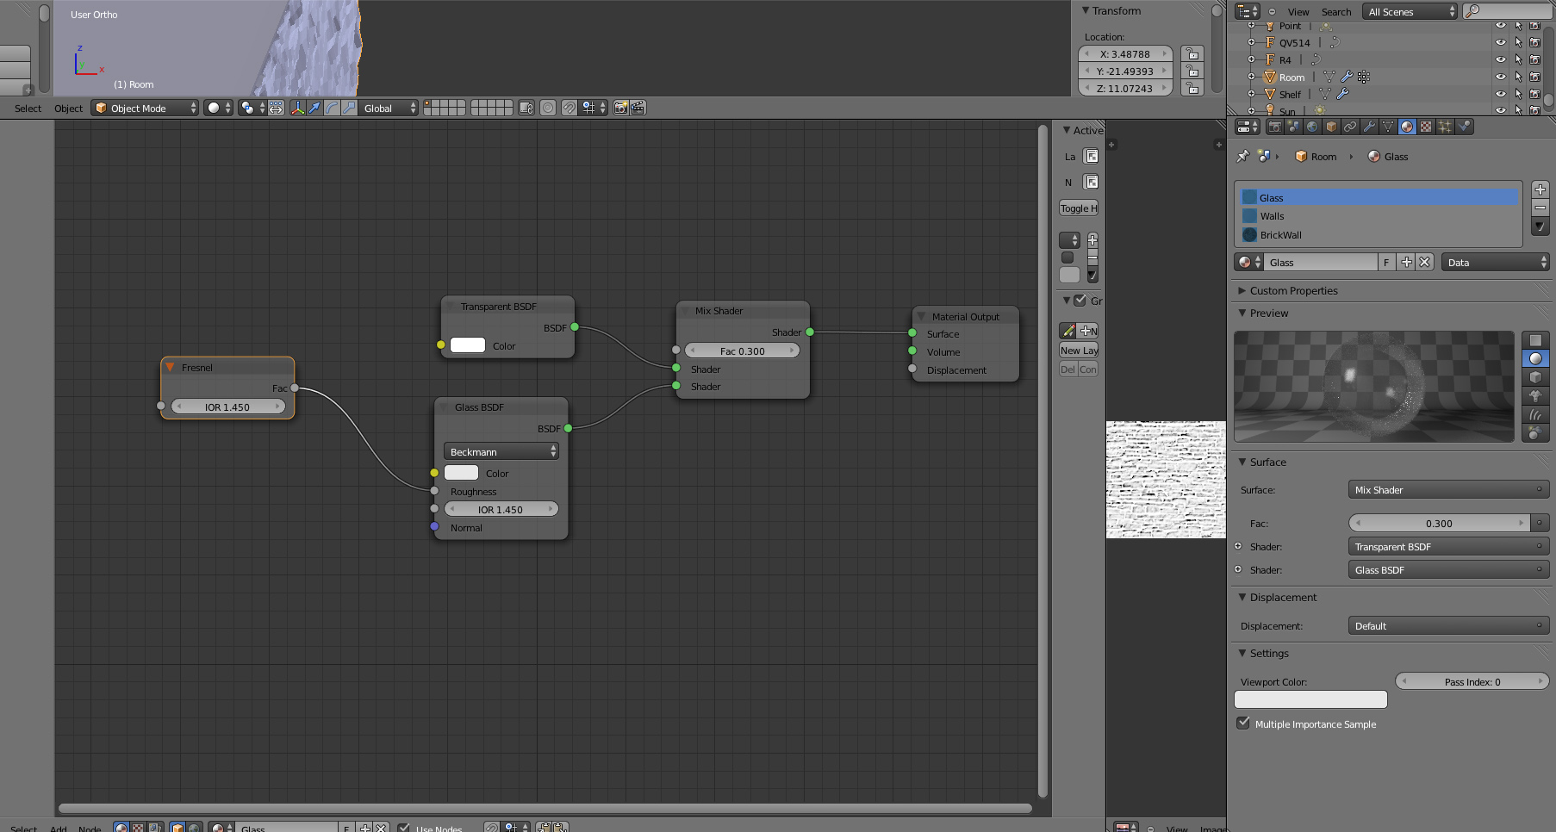Set material preview to cube shape
Screen dimensions: 1556x832
(x=1535, y=377)
